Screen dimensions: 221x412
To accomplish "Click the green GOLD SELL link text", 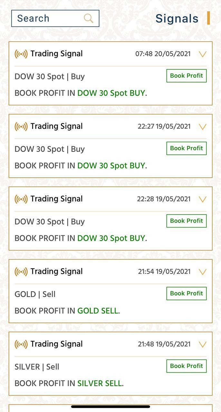I will pos(98,311).
